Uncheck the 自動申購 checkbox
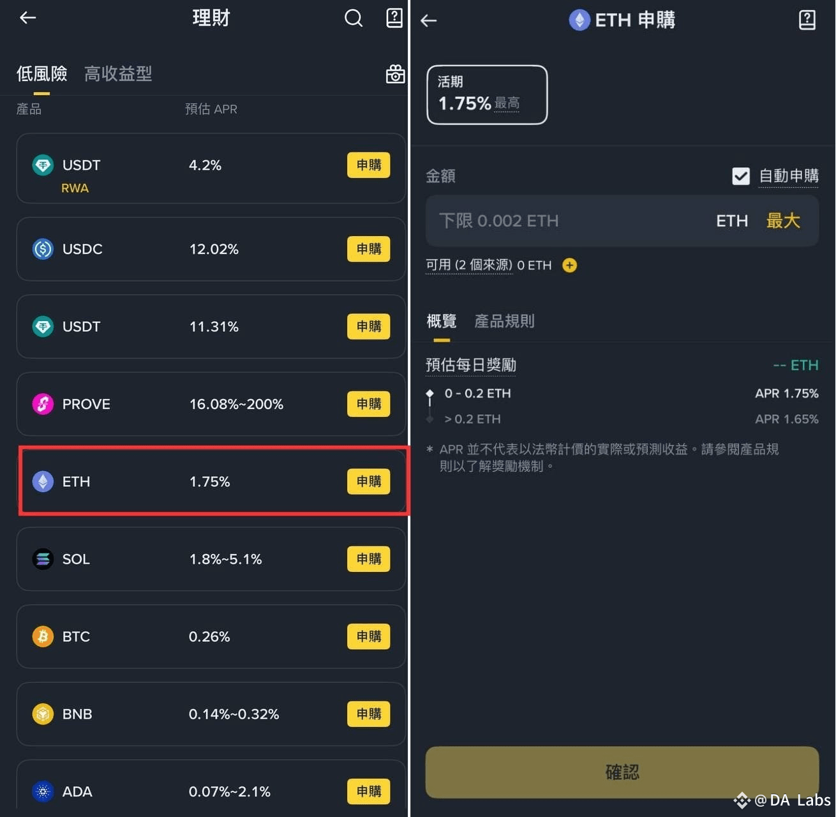 741,176
